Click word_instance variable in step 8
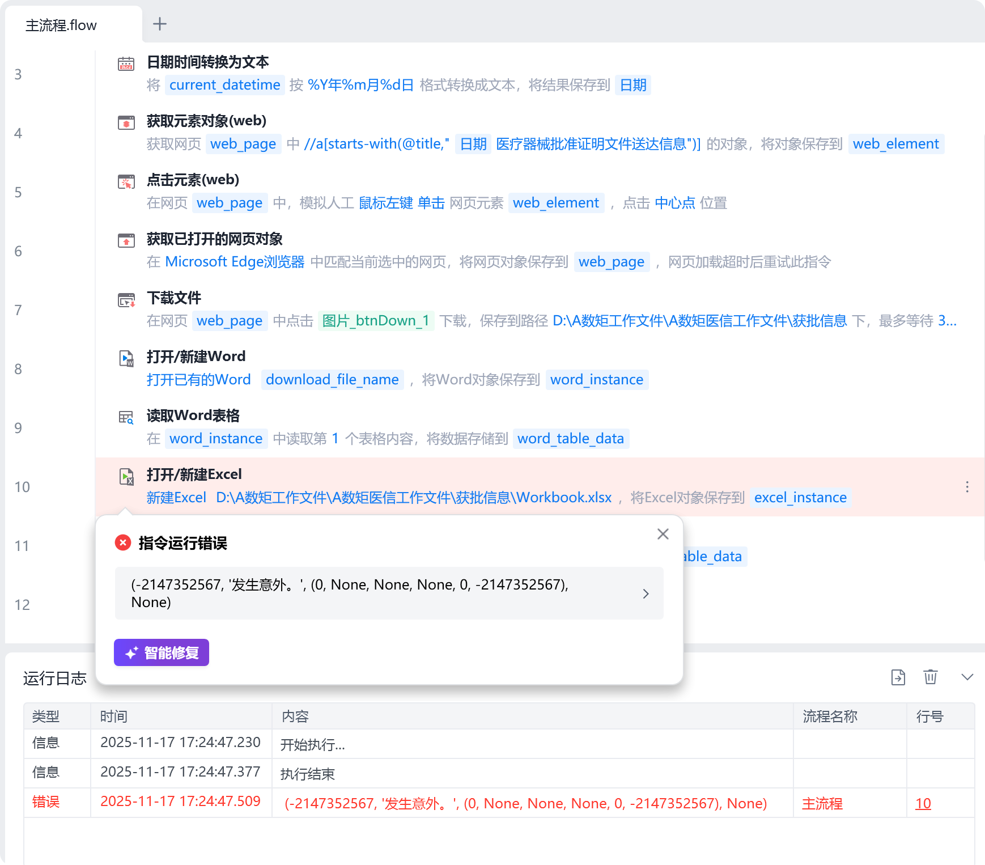Viewport: 985px width, 865px height. tap(597, 380)
